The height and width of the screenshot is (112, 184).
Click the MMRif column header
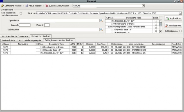pyautogui.click(x=80, y=44)
